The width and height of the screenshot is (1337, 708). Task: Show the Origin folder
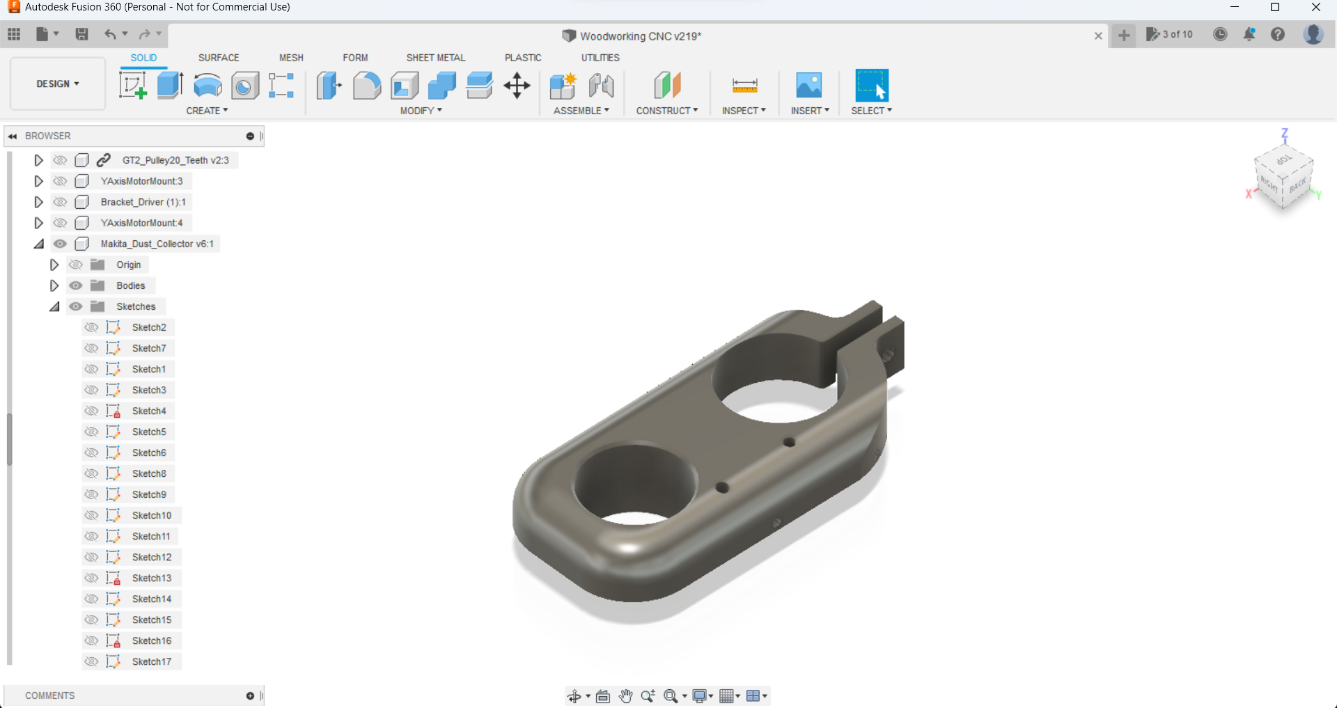(76, 265)
